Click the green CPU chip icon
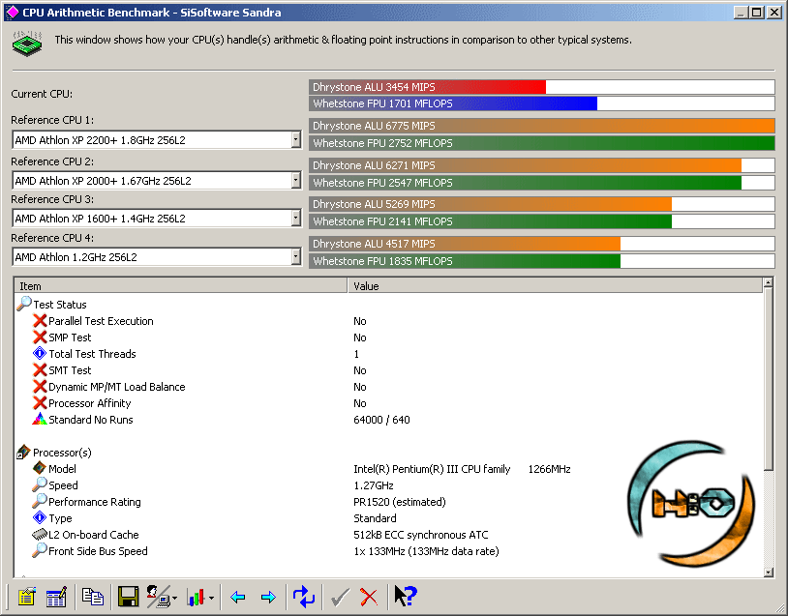The height and width of the screenshot is (616, 788). (x=27, y=44)
